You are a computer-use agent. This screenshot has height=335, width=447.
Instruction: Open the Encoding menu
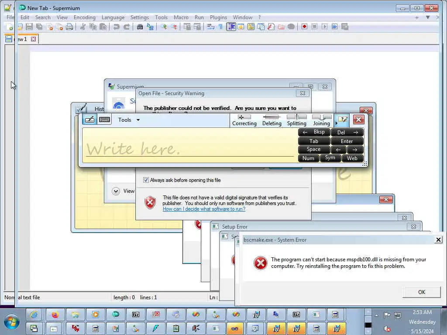(84, 17)
